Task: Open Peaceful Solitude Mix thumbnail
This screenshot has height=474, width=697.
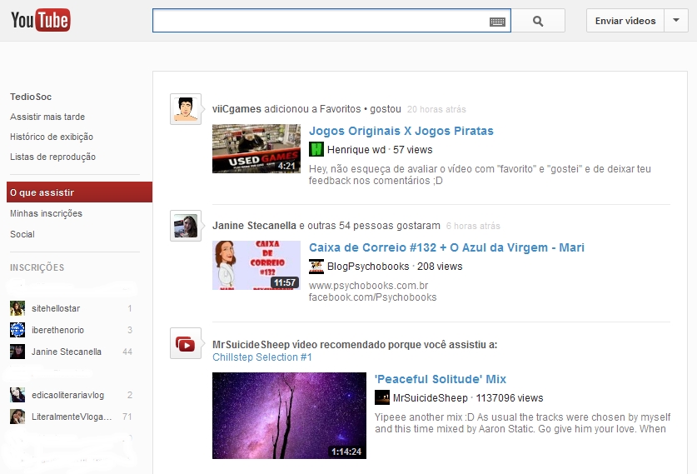Action: [x=289, y=416]
